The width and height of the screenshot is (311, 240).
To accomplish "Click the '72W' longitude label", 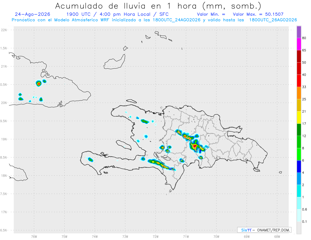I will pos(155,236).
